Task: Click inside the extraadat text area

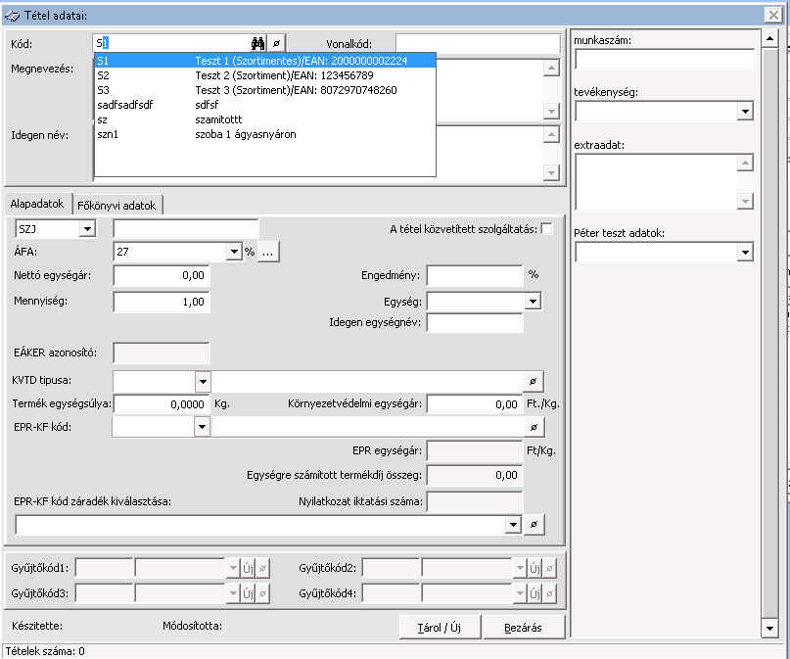Action: click(656, 182)
